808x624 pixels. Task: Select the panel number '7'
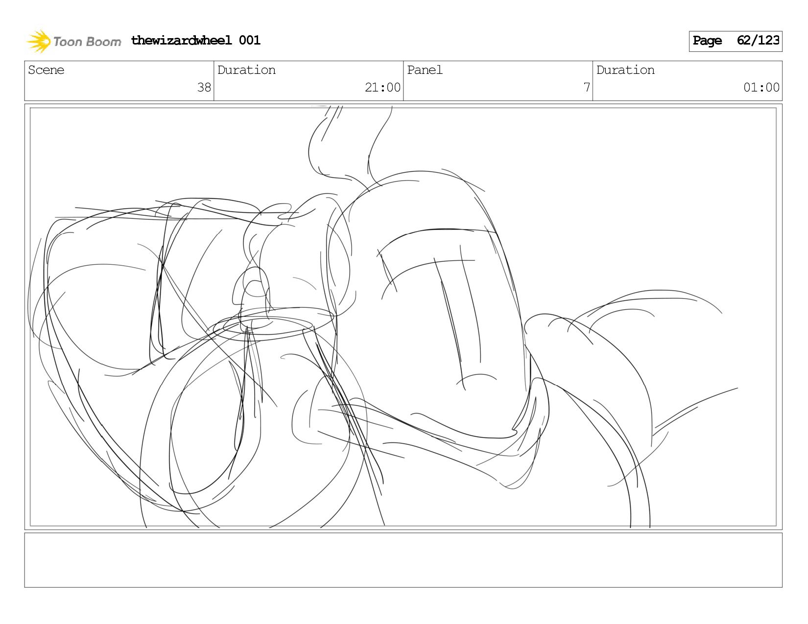(x=587, y=88)
